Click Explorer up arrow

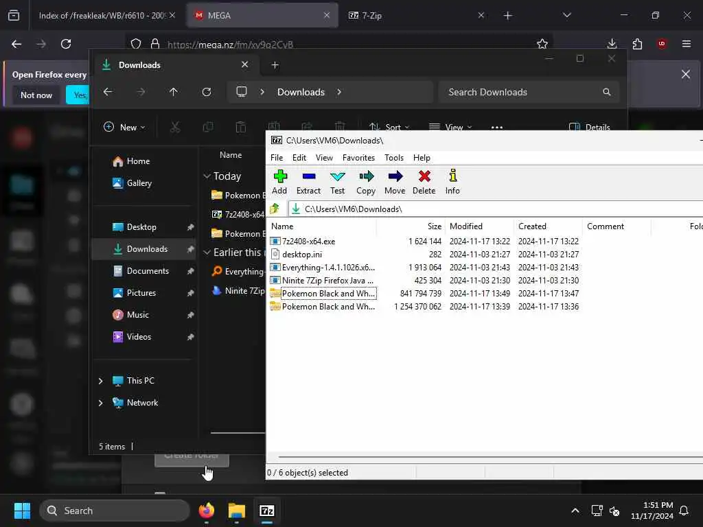point(174,92)
